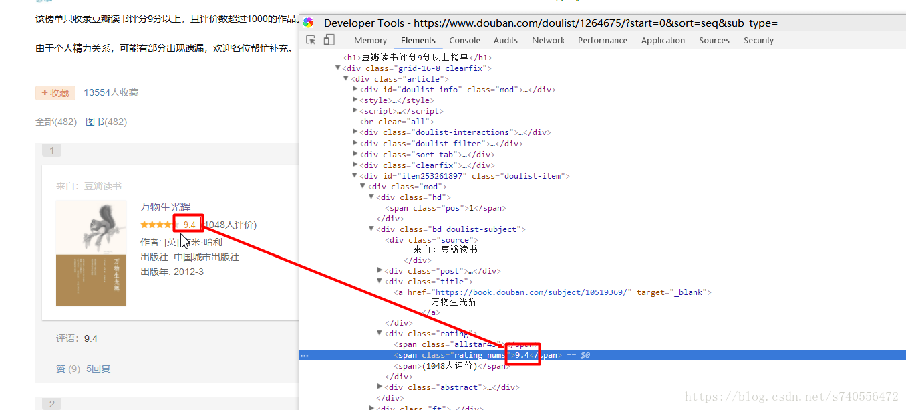Expand the div class abstract node
The image size is (906, 410).
(380, 387)
